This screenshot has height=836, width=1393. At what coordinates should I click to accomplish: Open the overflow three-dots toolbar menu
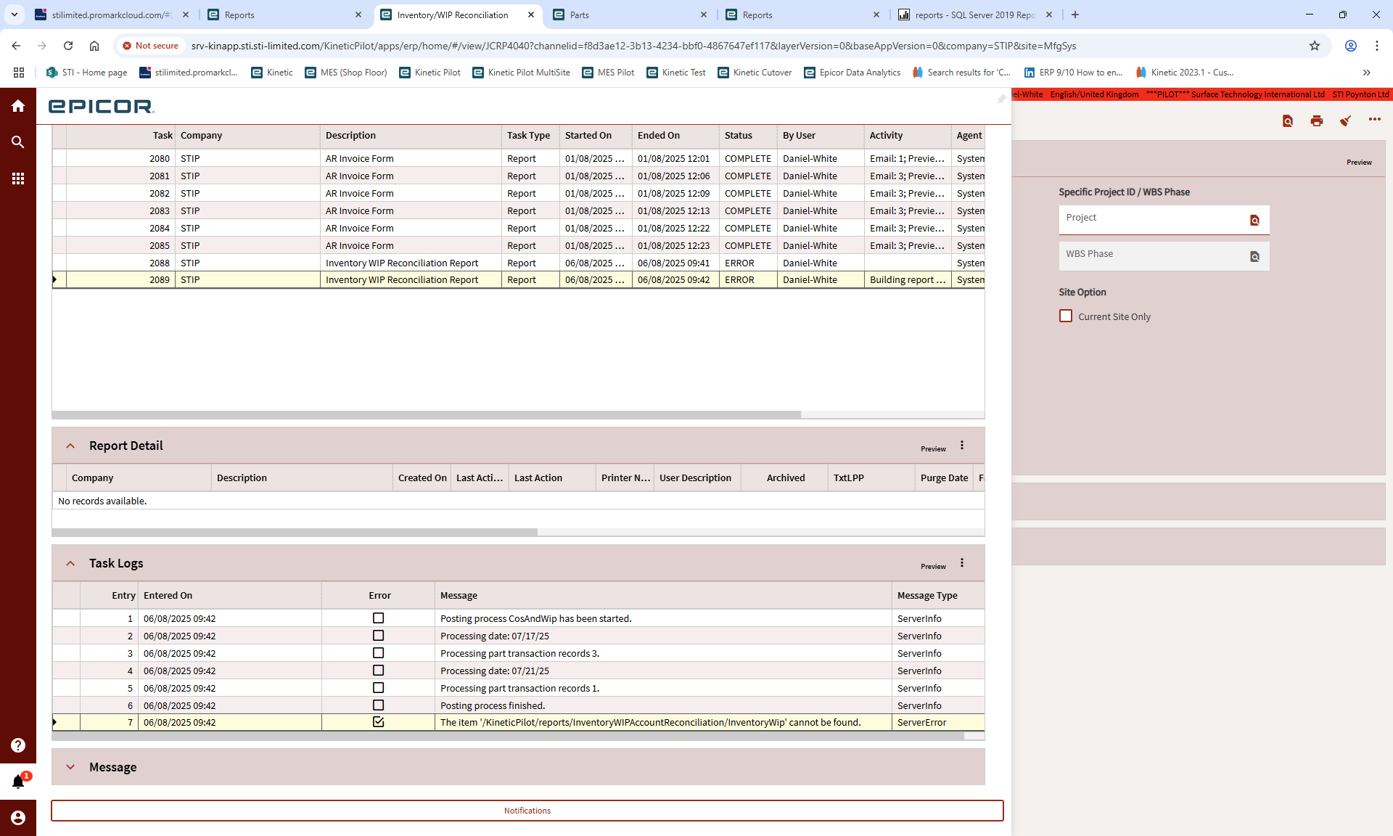point(1375,119)
